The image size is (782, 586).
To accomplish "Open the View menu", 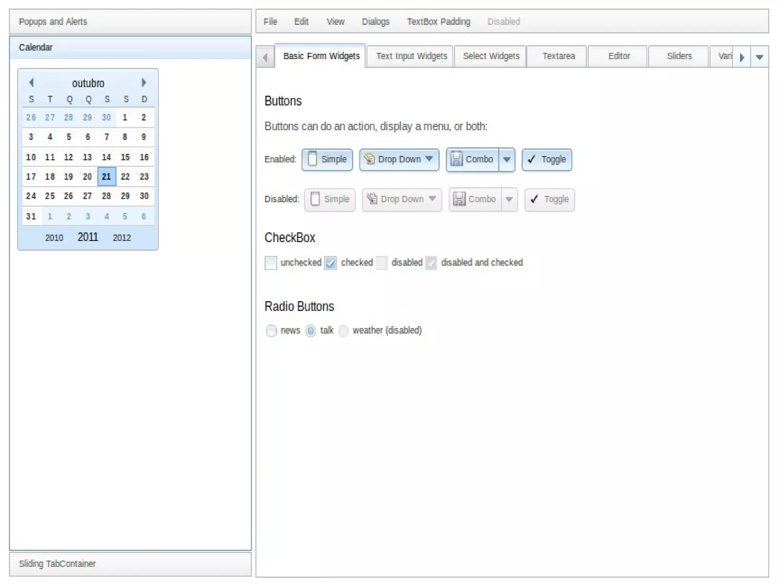I will 336,22.
